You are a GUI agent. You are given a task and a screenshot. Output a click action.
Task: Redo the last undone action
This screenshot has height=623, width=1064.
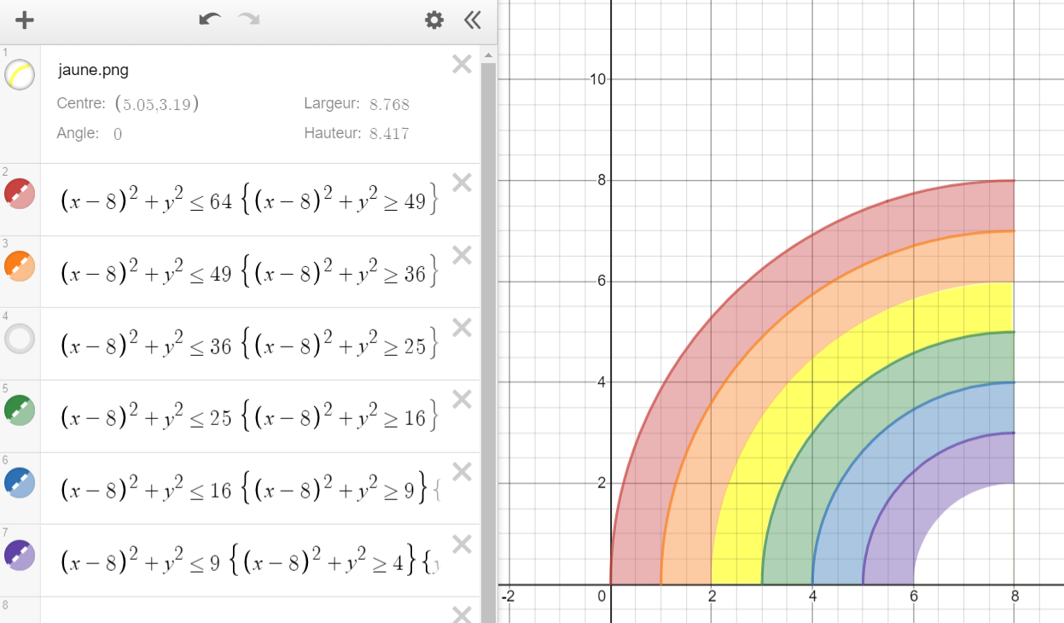(248, 20)
